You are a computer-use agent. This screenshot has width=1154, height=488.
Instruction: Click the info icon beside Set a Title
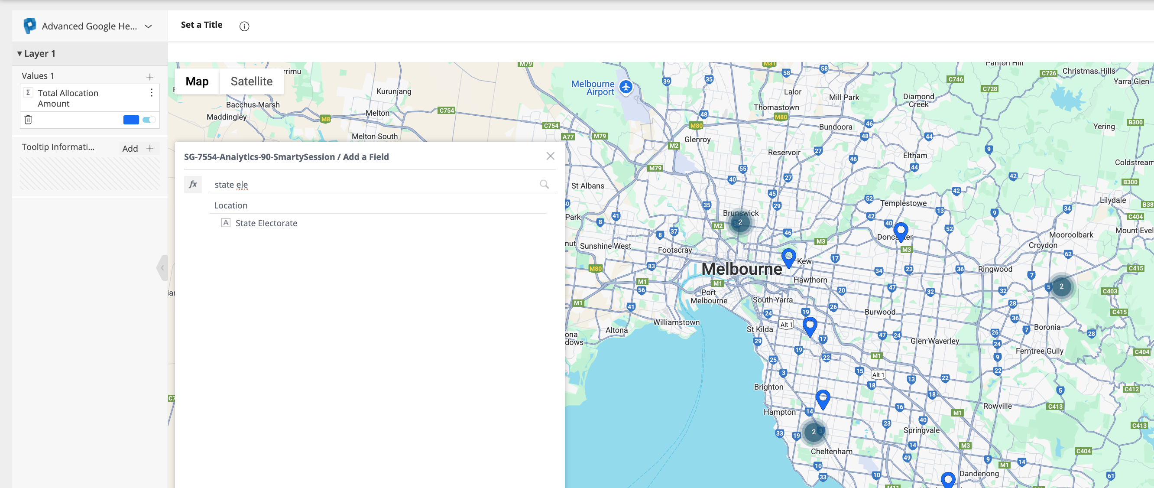(244, 26)
